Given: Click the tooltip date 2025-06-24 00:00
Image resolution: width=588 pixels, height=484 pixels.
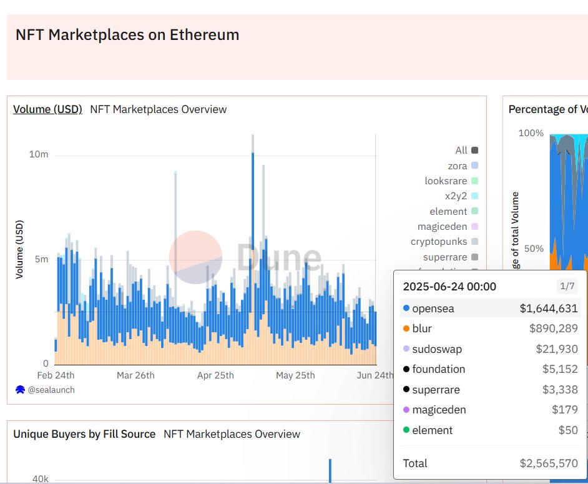Looking at the screenshot, I should 449,287.
